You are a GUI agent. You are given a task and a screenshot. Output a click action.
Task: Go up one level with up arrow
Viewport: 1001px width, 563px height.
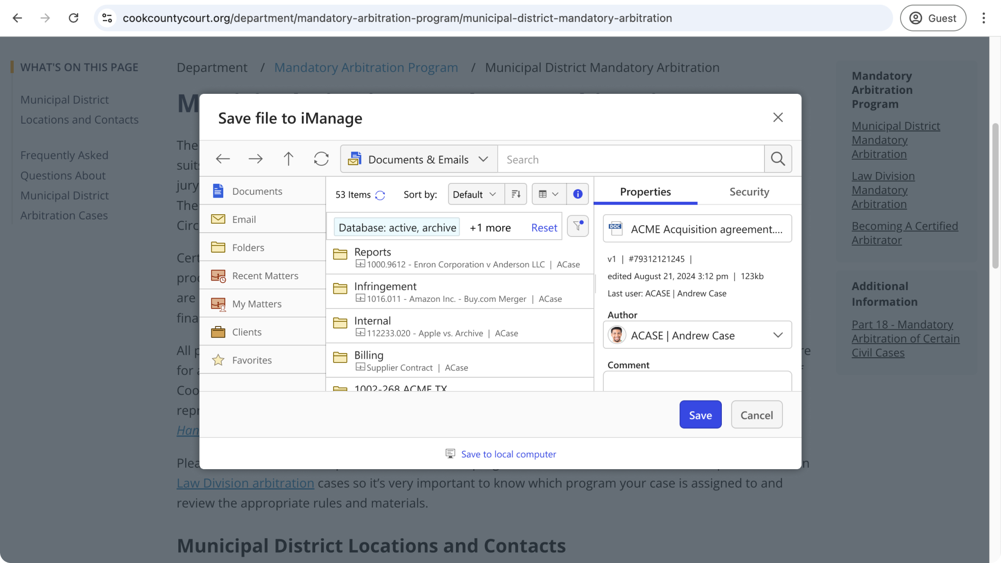288,159
